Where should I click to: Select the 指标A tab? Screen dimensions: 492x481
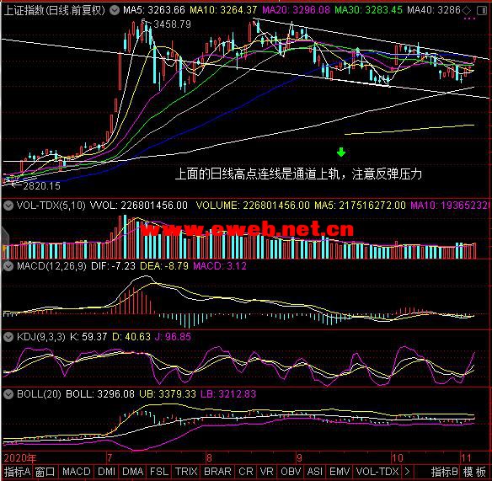(17, 472)
